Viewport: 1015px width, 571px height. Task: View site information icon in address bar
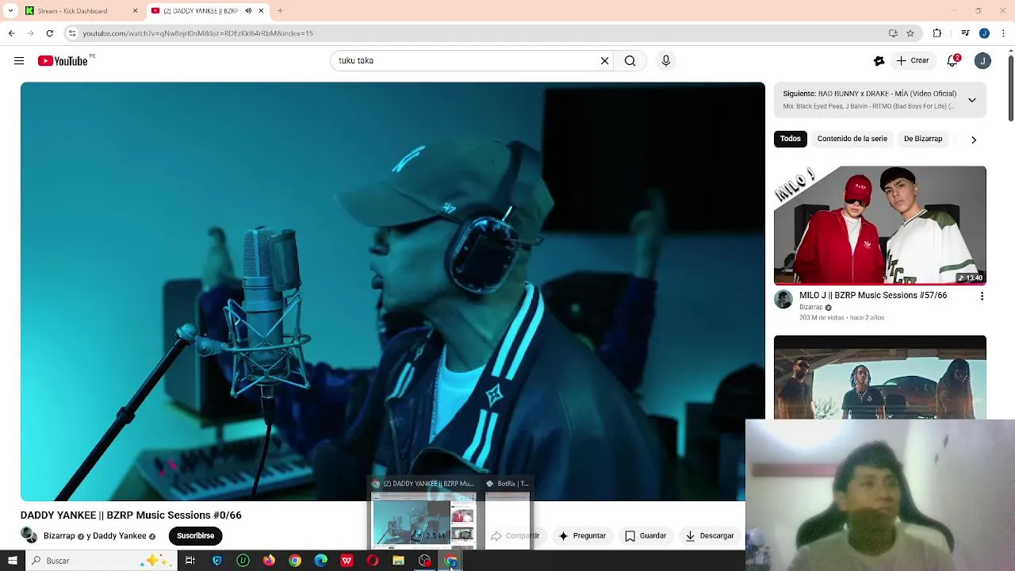click(x=72, y=33)
